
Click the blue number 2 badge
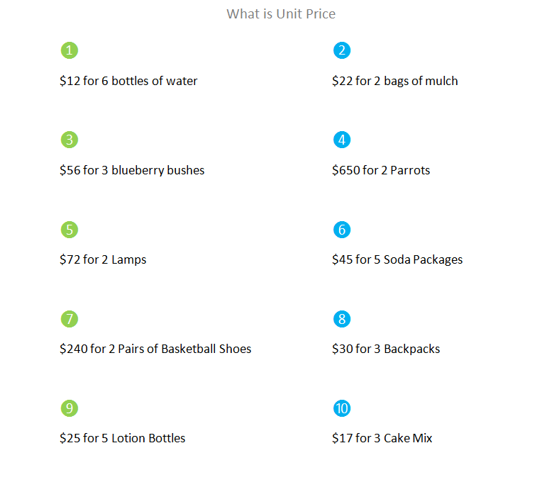coord(341,50)
